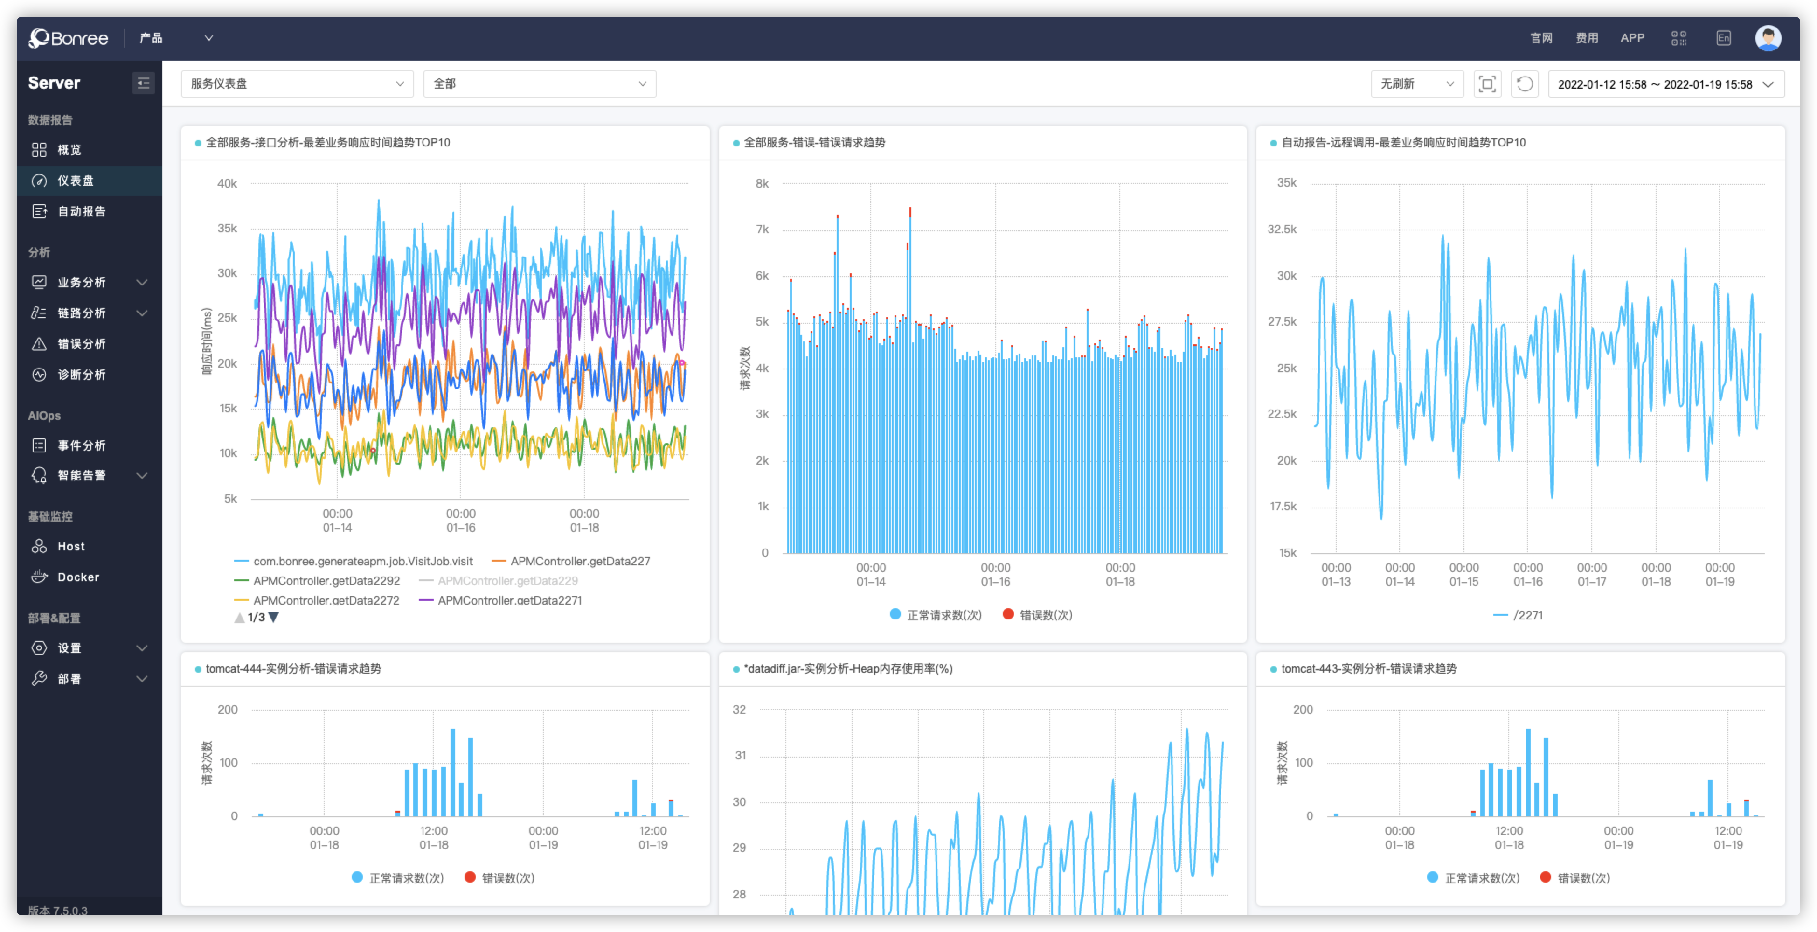
Task: Click the /2271 legend color line
Action: (1500, 615)
